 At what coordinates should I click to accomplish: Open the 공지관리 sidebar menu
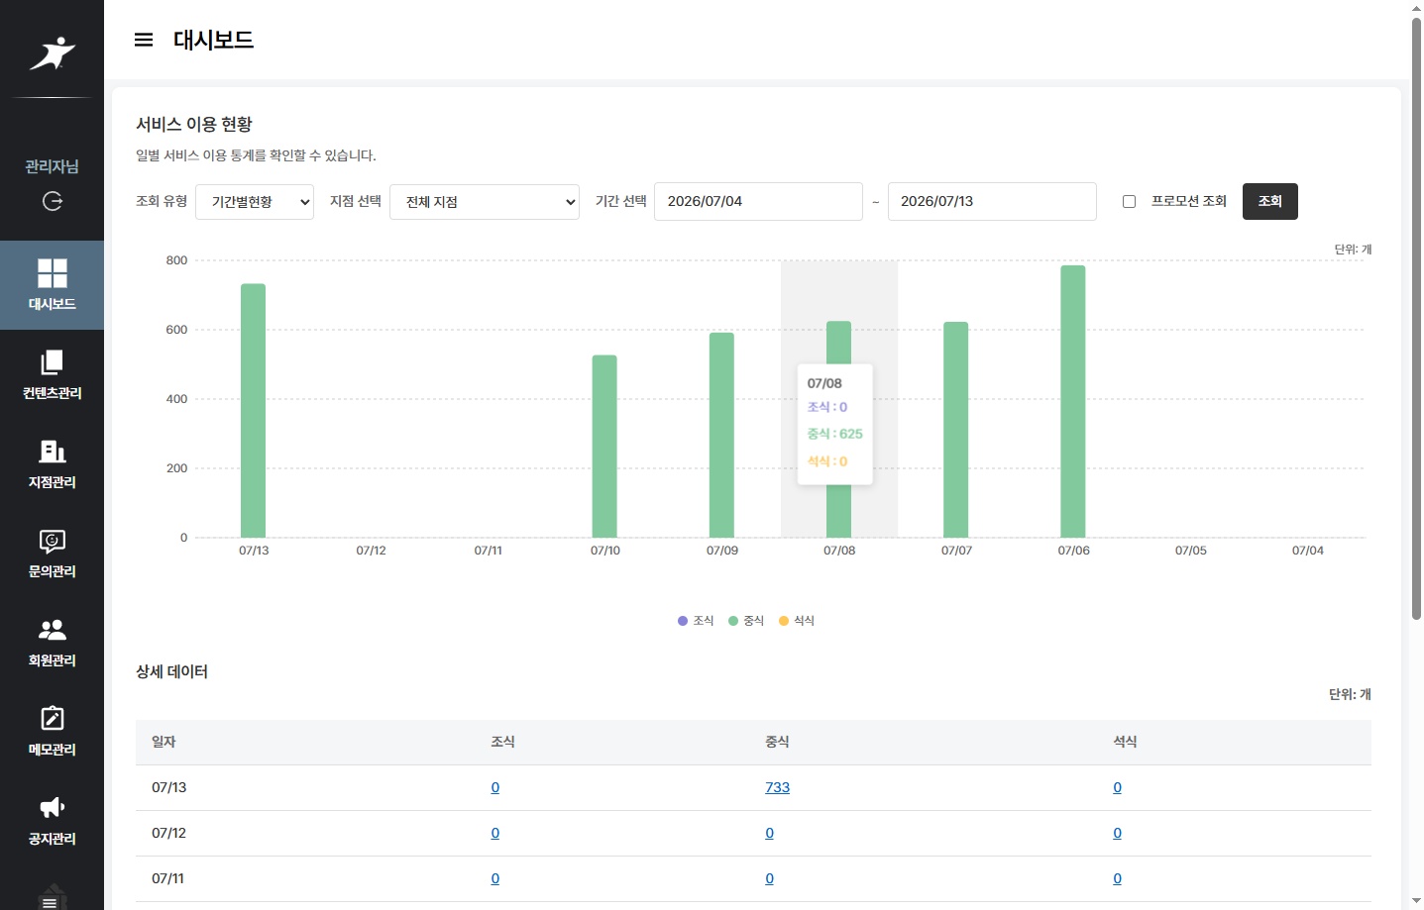coord(52,820)
